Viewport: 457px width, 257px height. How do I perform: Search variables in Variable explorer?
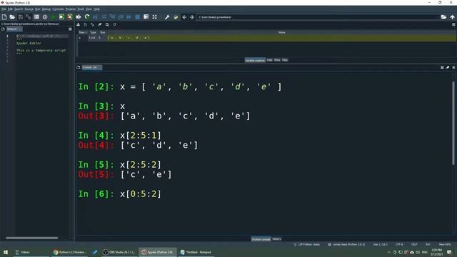click(x=107, y=25)
